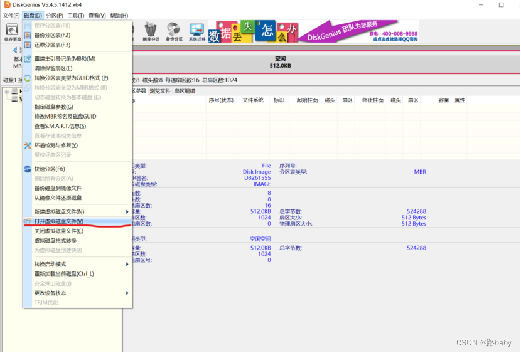Open the 分区(P) menu

point(55,16)
